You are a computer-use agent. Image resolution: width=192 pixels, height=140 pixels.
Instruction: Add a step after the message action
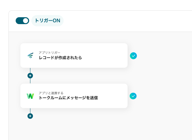coord(30,116)
